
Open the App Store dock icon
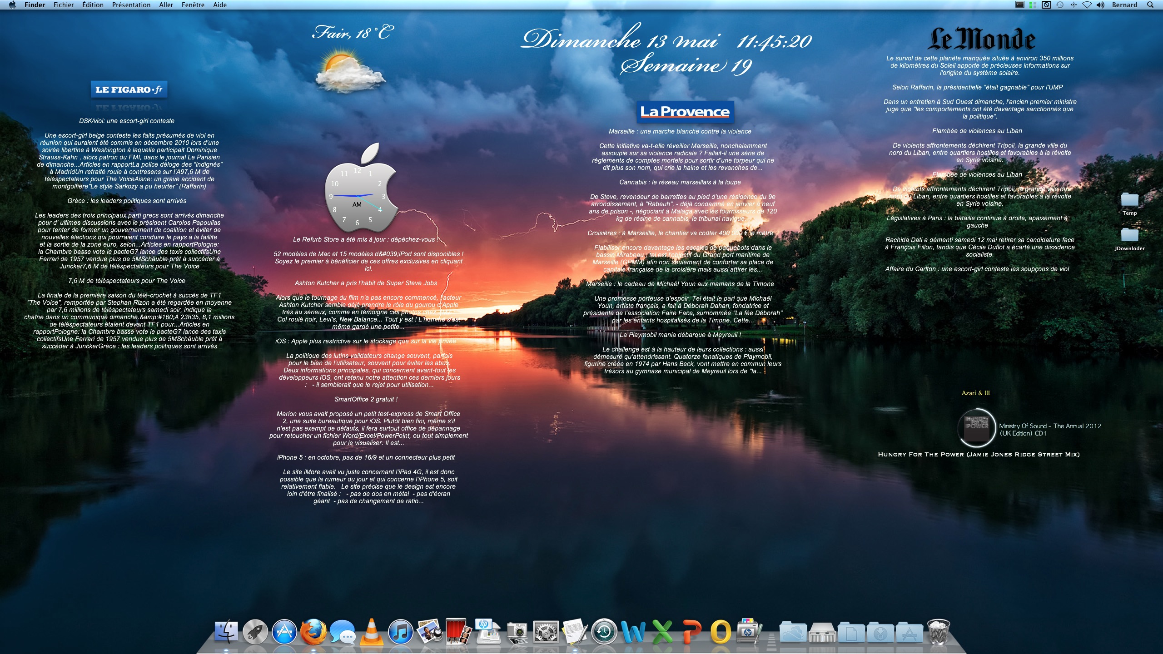coord(284,631)
